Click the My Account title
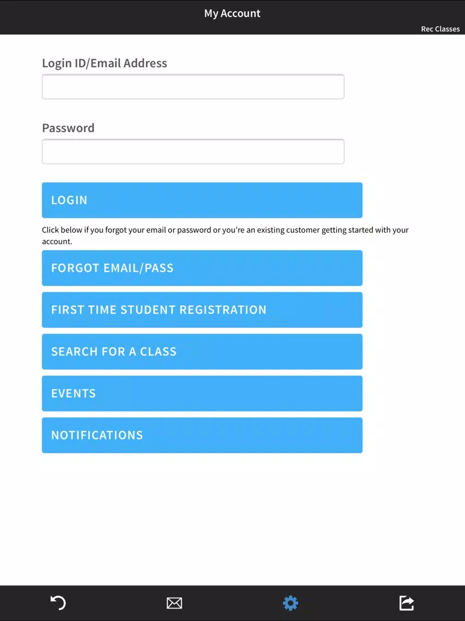This screenshot has height=621, width=465. 232,14
